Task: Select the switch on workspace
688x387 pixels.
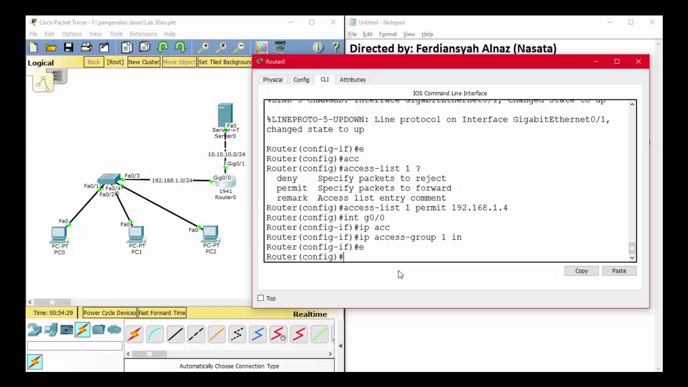Action: pos(109,179)
